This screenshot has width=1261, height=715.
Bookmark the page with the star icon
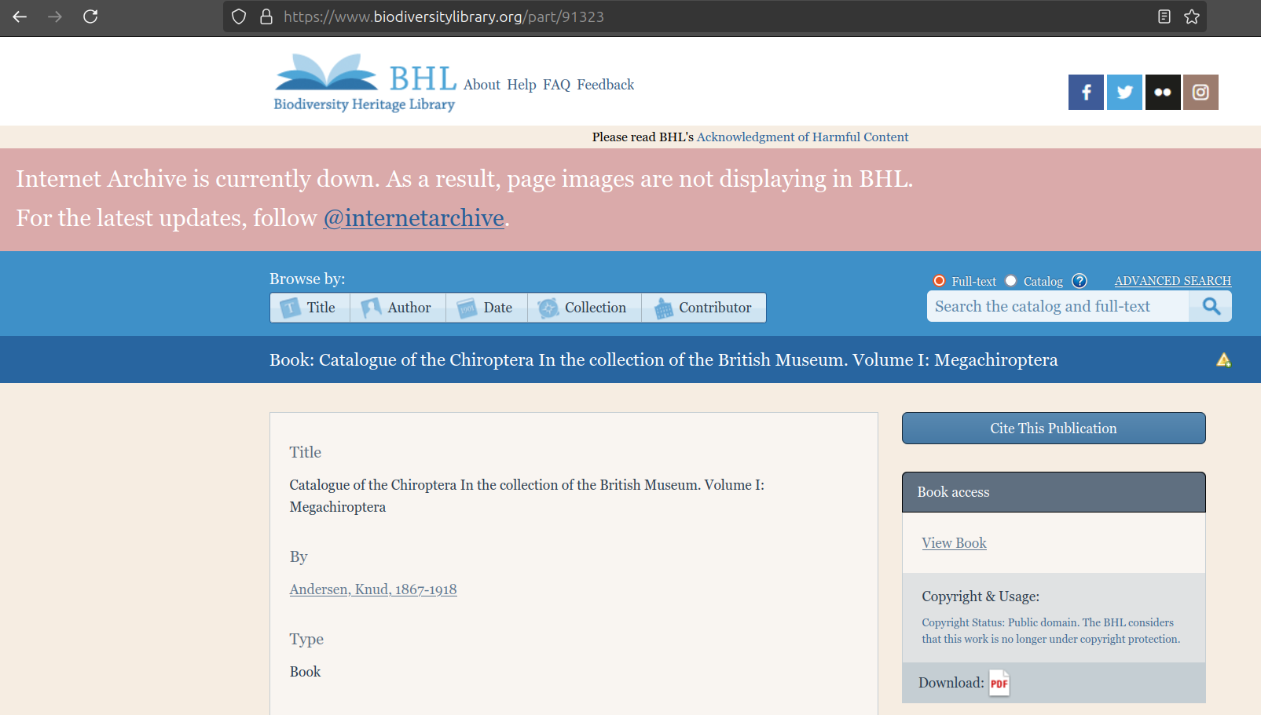coord(1192,16)
